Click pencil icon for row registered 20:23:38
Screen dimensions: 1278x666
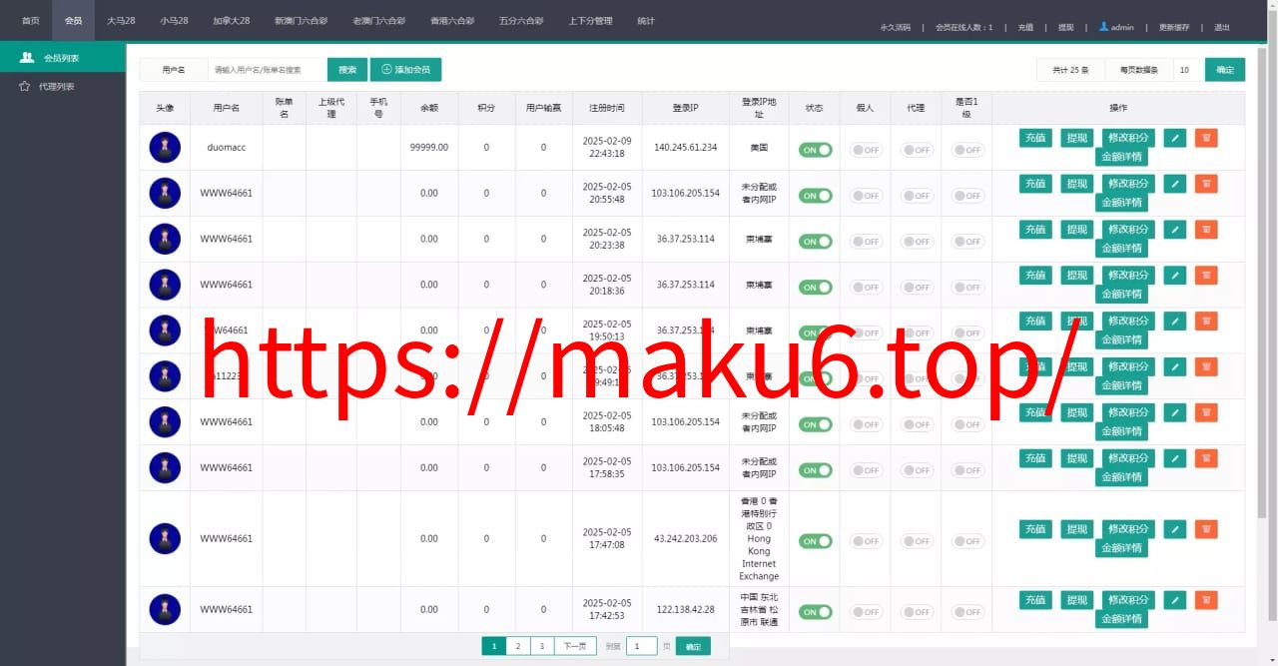point(1175,230)
